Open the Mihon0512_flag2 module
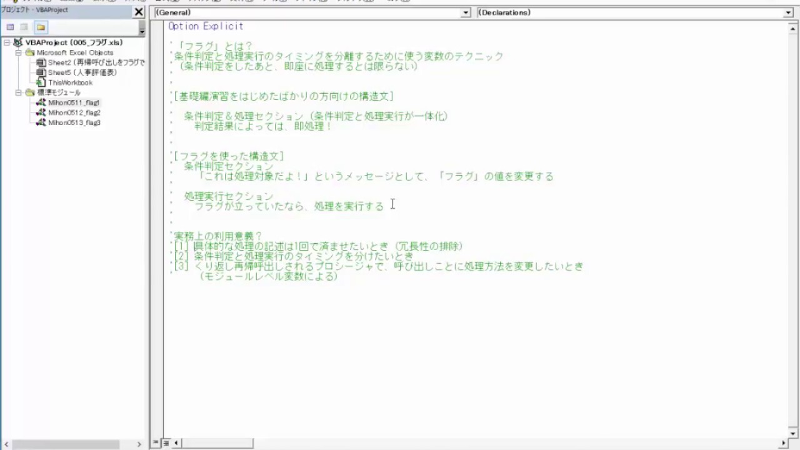The height and width of the screenshot is (450, 800). click(74, 112)
